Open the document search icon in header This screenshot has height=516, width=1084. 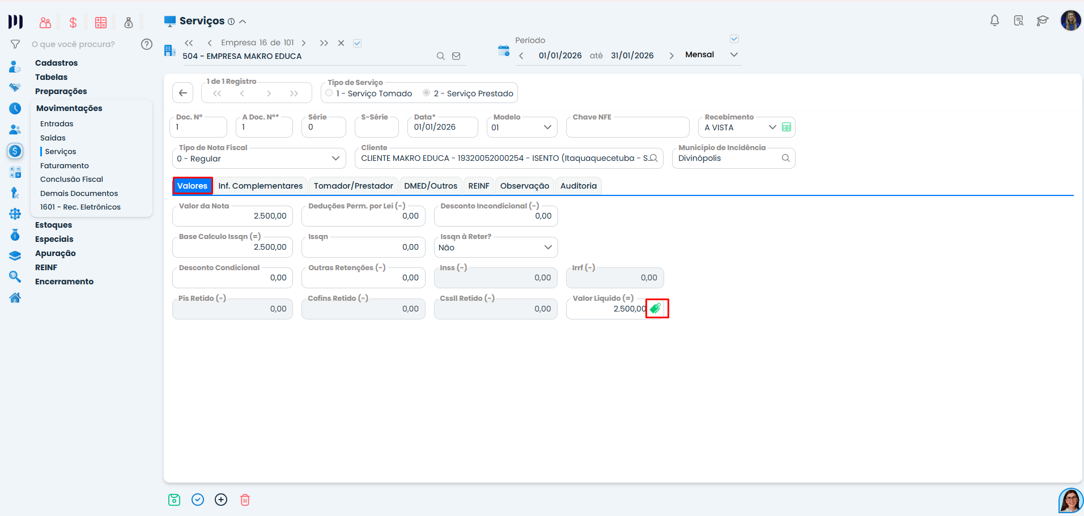coord(1018,21)
